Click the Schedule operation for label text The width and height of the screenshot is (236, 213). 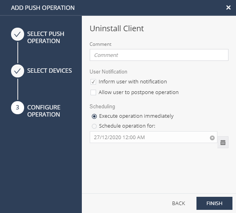click(x=127, y=126)
